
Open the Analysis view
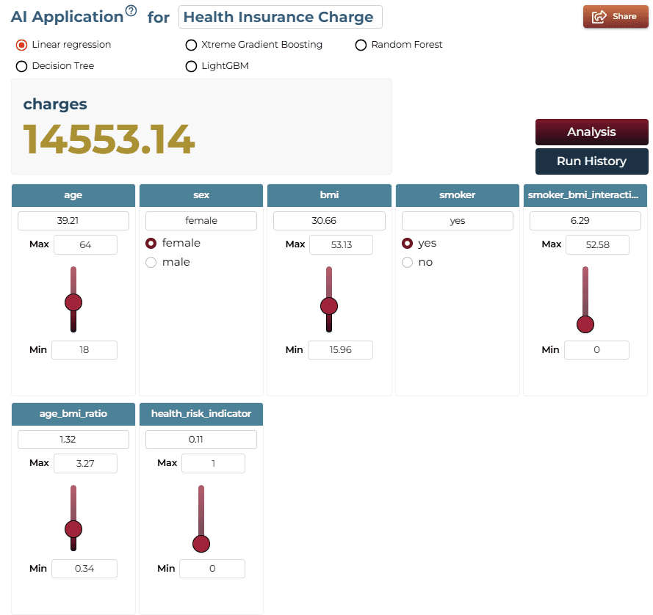tap(591, 132)
